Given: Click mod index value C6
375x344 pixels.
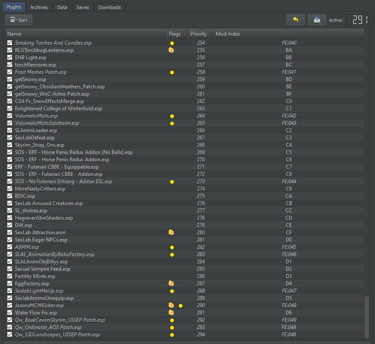Looking at the screenshot, I should pos(289,160).
